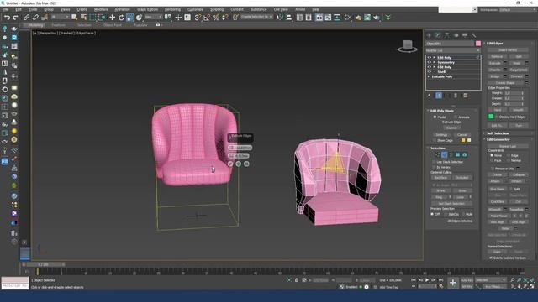Click the Collapse button in Edit Geometry
Viewport: 538px width, 302px height.
point(519,174)
